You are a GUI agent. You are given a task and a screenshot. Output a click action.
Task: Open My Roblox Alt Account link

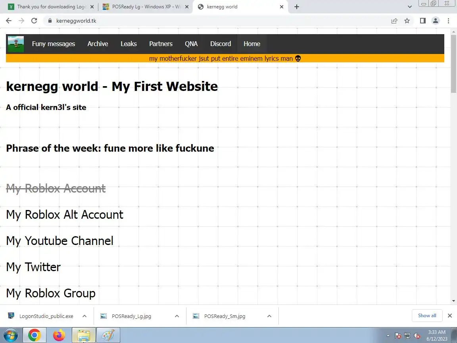click(65, 215)
